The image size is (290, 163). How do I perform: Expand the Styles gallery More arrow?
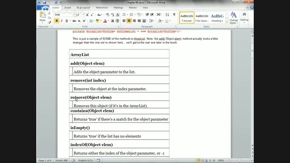(x=227, y=22)
